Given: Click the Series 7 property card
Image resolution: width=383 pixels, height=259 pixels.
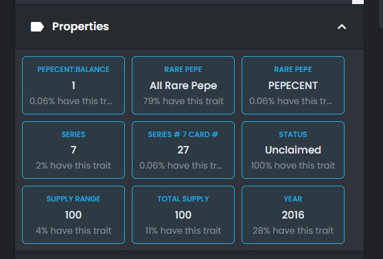Looking at the screenshot, I should 73,150.
